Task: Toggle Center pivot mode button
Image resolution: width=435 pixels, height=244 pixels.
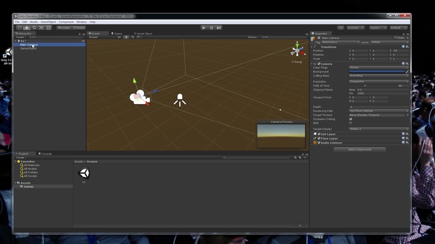Action: tap(64, 28)
